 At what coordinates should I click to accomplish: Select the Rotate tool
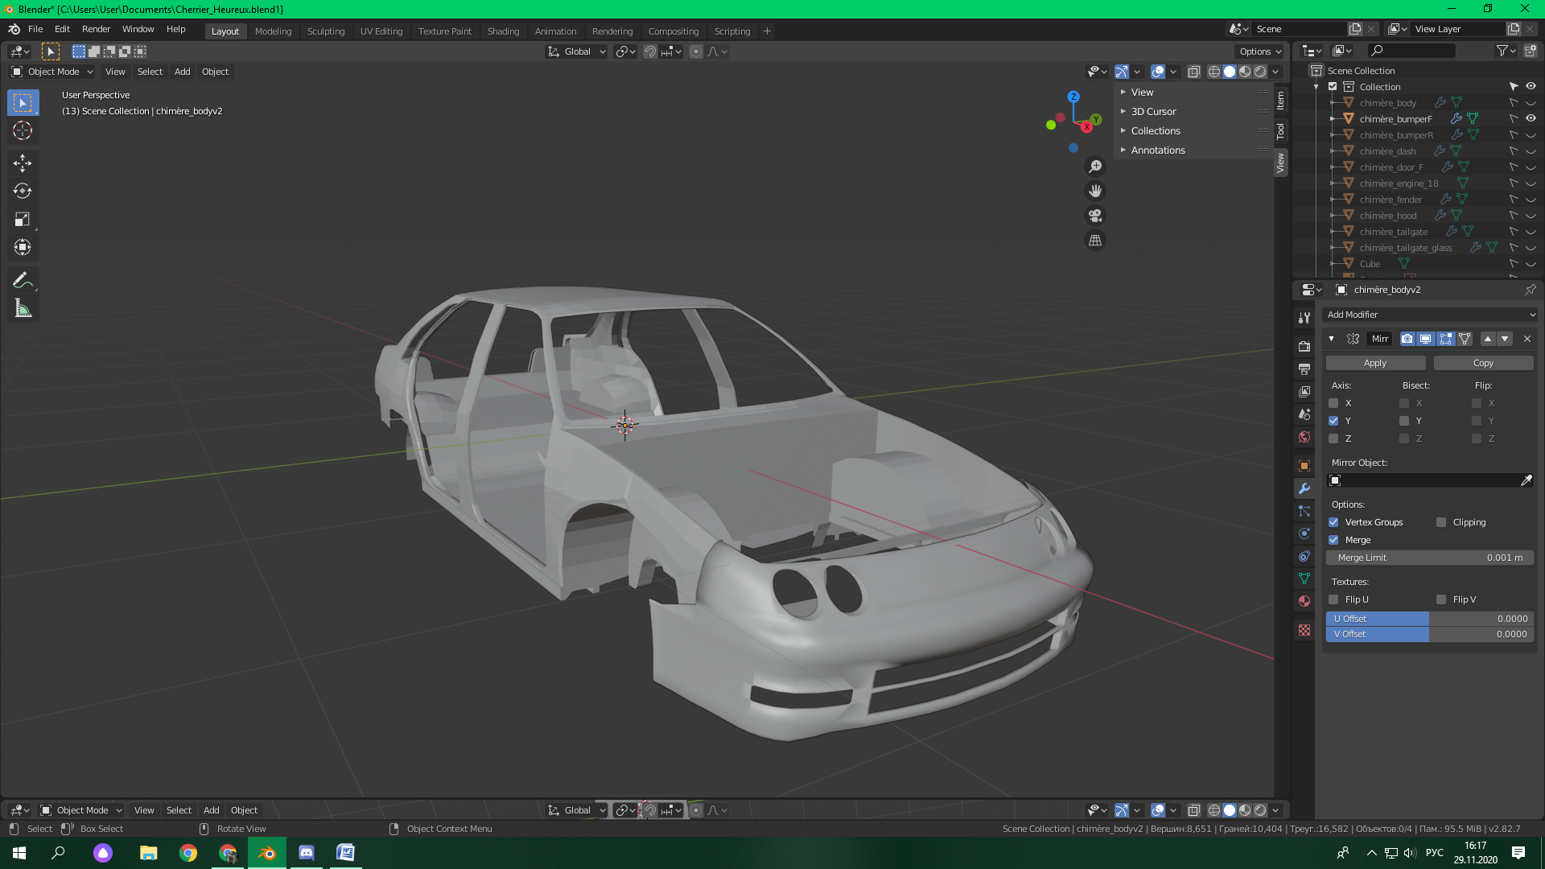(x=22, y=192)
